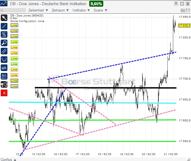Click the 17.600,0 axis label
191x161 pixels.
[185, 120]
